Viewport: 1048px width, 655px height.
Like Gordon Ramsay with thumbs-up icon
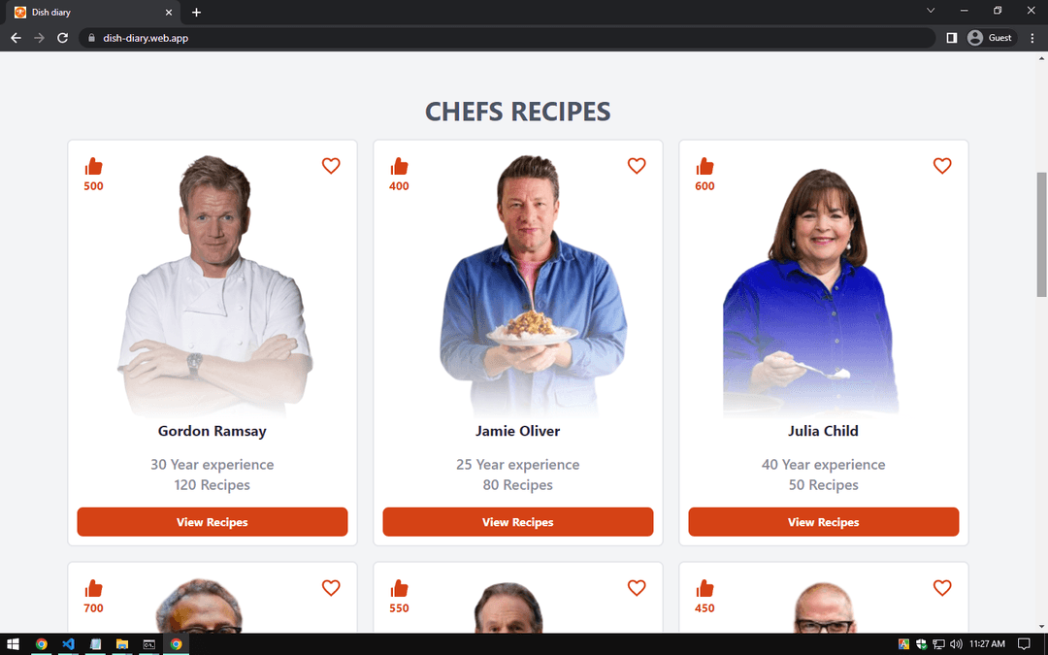point(93,166)
